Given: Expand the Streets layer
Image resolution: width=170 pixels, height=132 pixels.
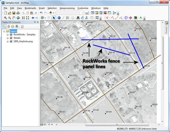Looking at the screenshot, I should pos(8,38).
